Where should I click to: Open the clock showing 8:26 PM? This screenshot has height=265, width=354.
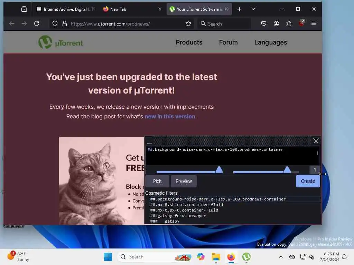click(329, 257)
